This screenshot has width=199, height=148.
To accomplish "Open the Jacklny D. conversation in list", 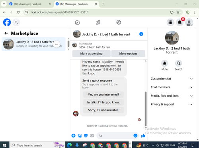I will 33,44.
